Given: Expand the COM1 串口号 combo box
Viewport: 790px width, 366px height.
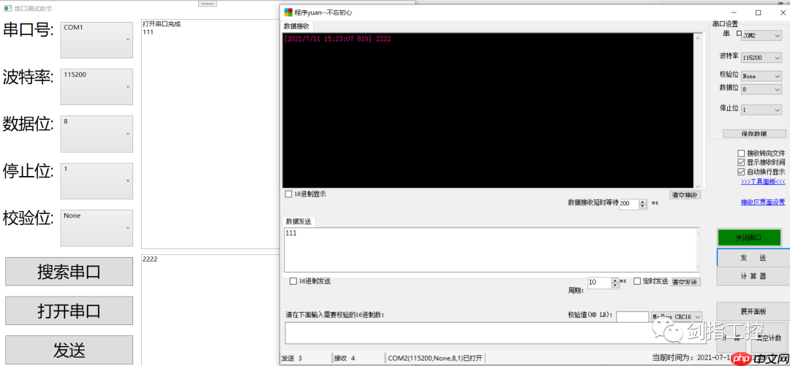Looking at the screenshot, I should pos(97,40).
